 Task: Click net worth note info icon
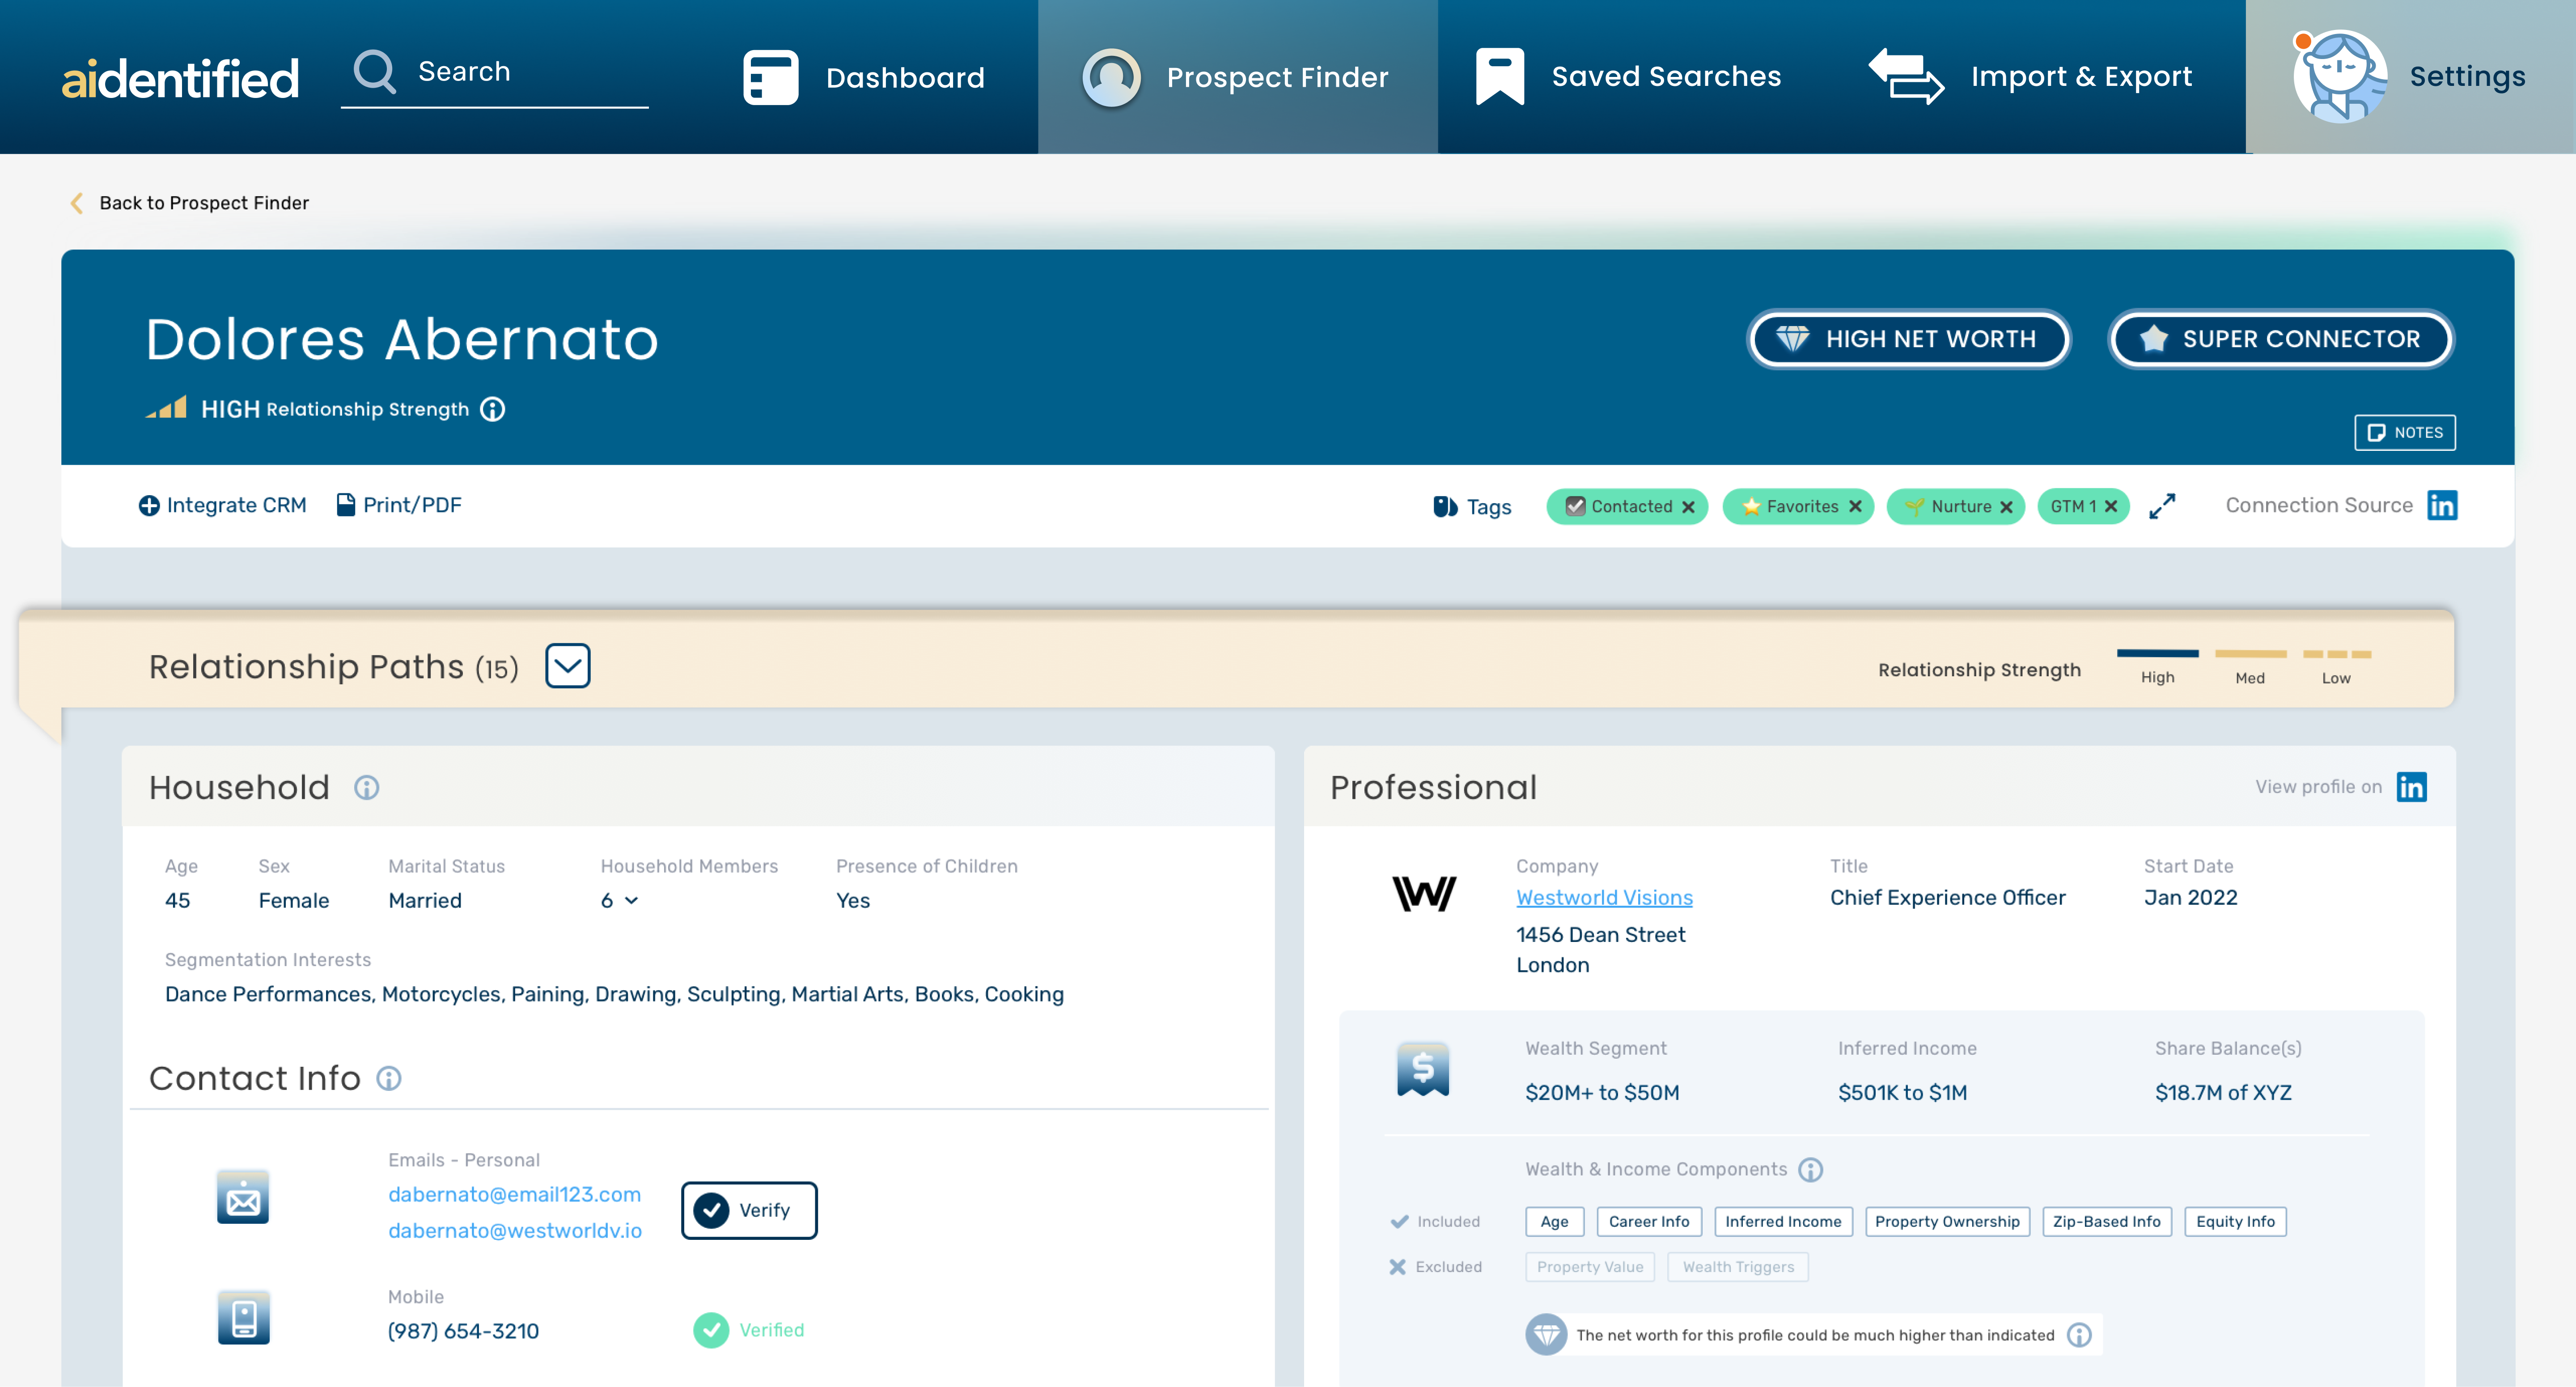pyautogui.click(x=2079, y=1335)
